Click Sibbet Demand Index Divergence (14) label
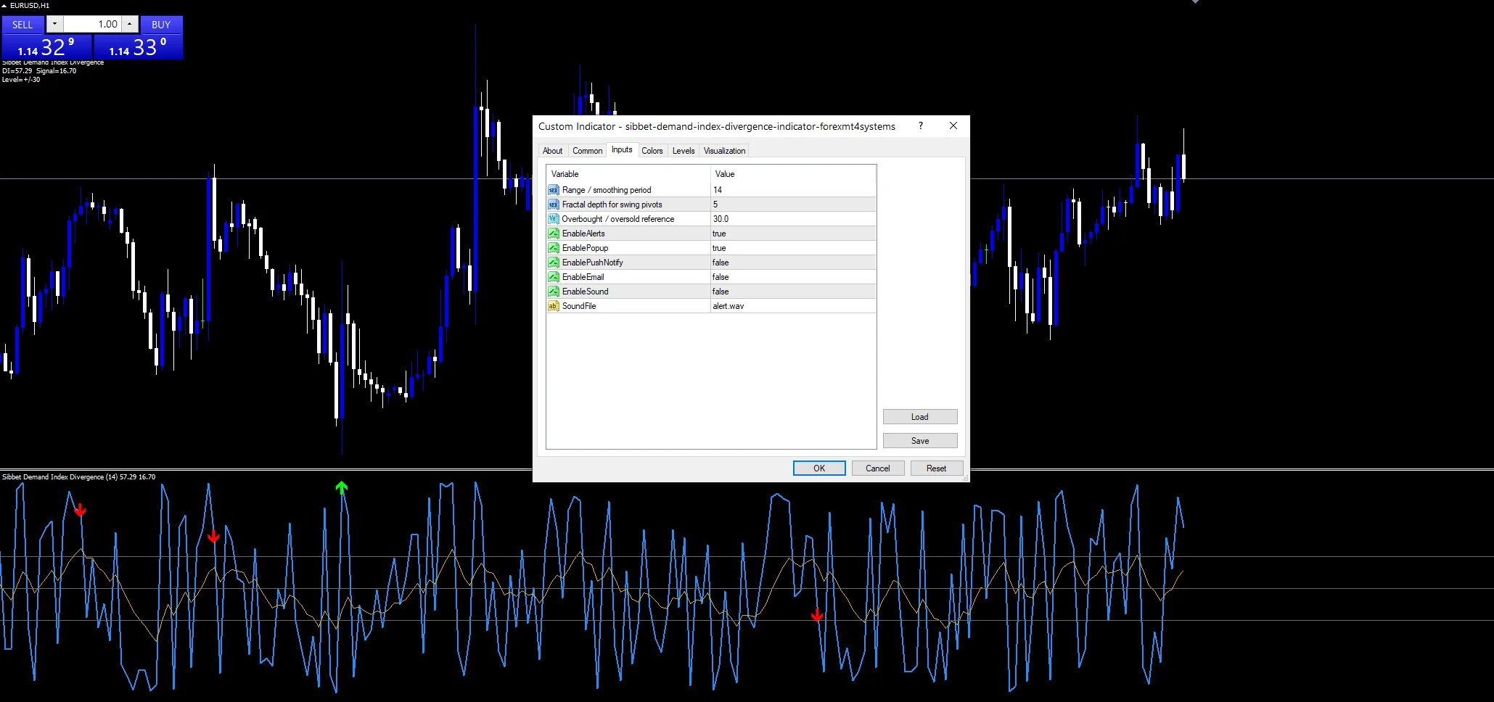 pos(78,477)
